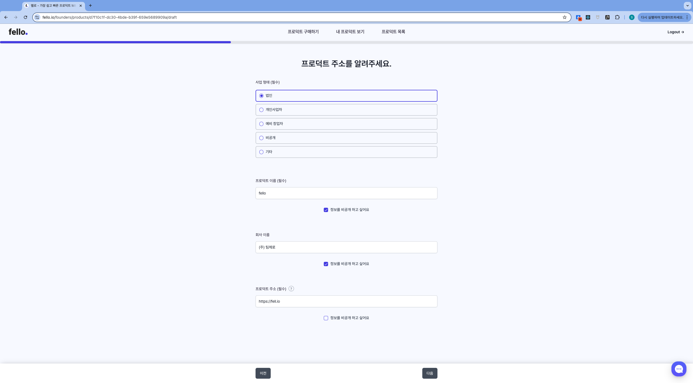Click the 프로덕트 주소 input with https://fell.io
Image resolution: width=693 pixels, height=383 pixels.
[346, 301]
